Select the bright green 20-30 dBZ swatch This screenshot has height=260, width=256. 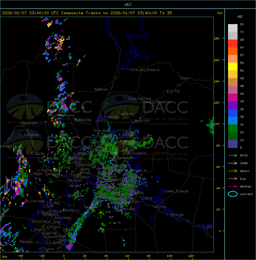233,128
